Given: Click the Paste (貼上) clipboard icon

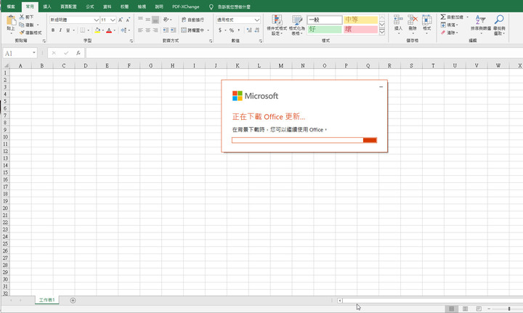Looking at the screenshot, I should tap(11, 20).
